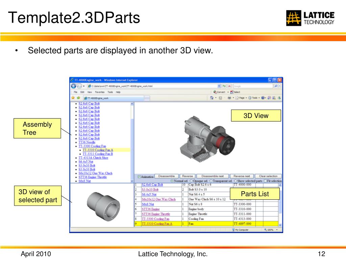Viewport: 346px width, 259px height.
Task: Toggle the Animation checkbox
Action: coord(139,177)
